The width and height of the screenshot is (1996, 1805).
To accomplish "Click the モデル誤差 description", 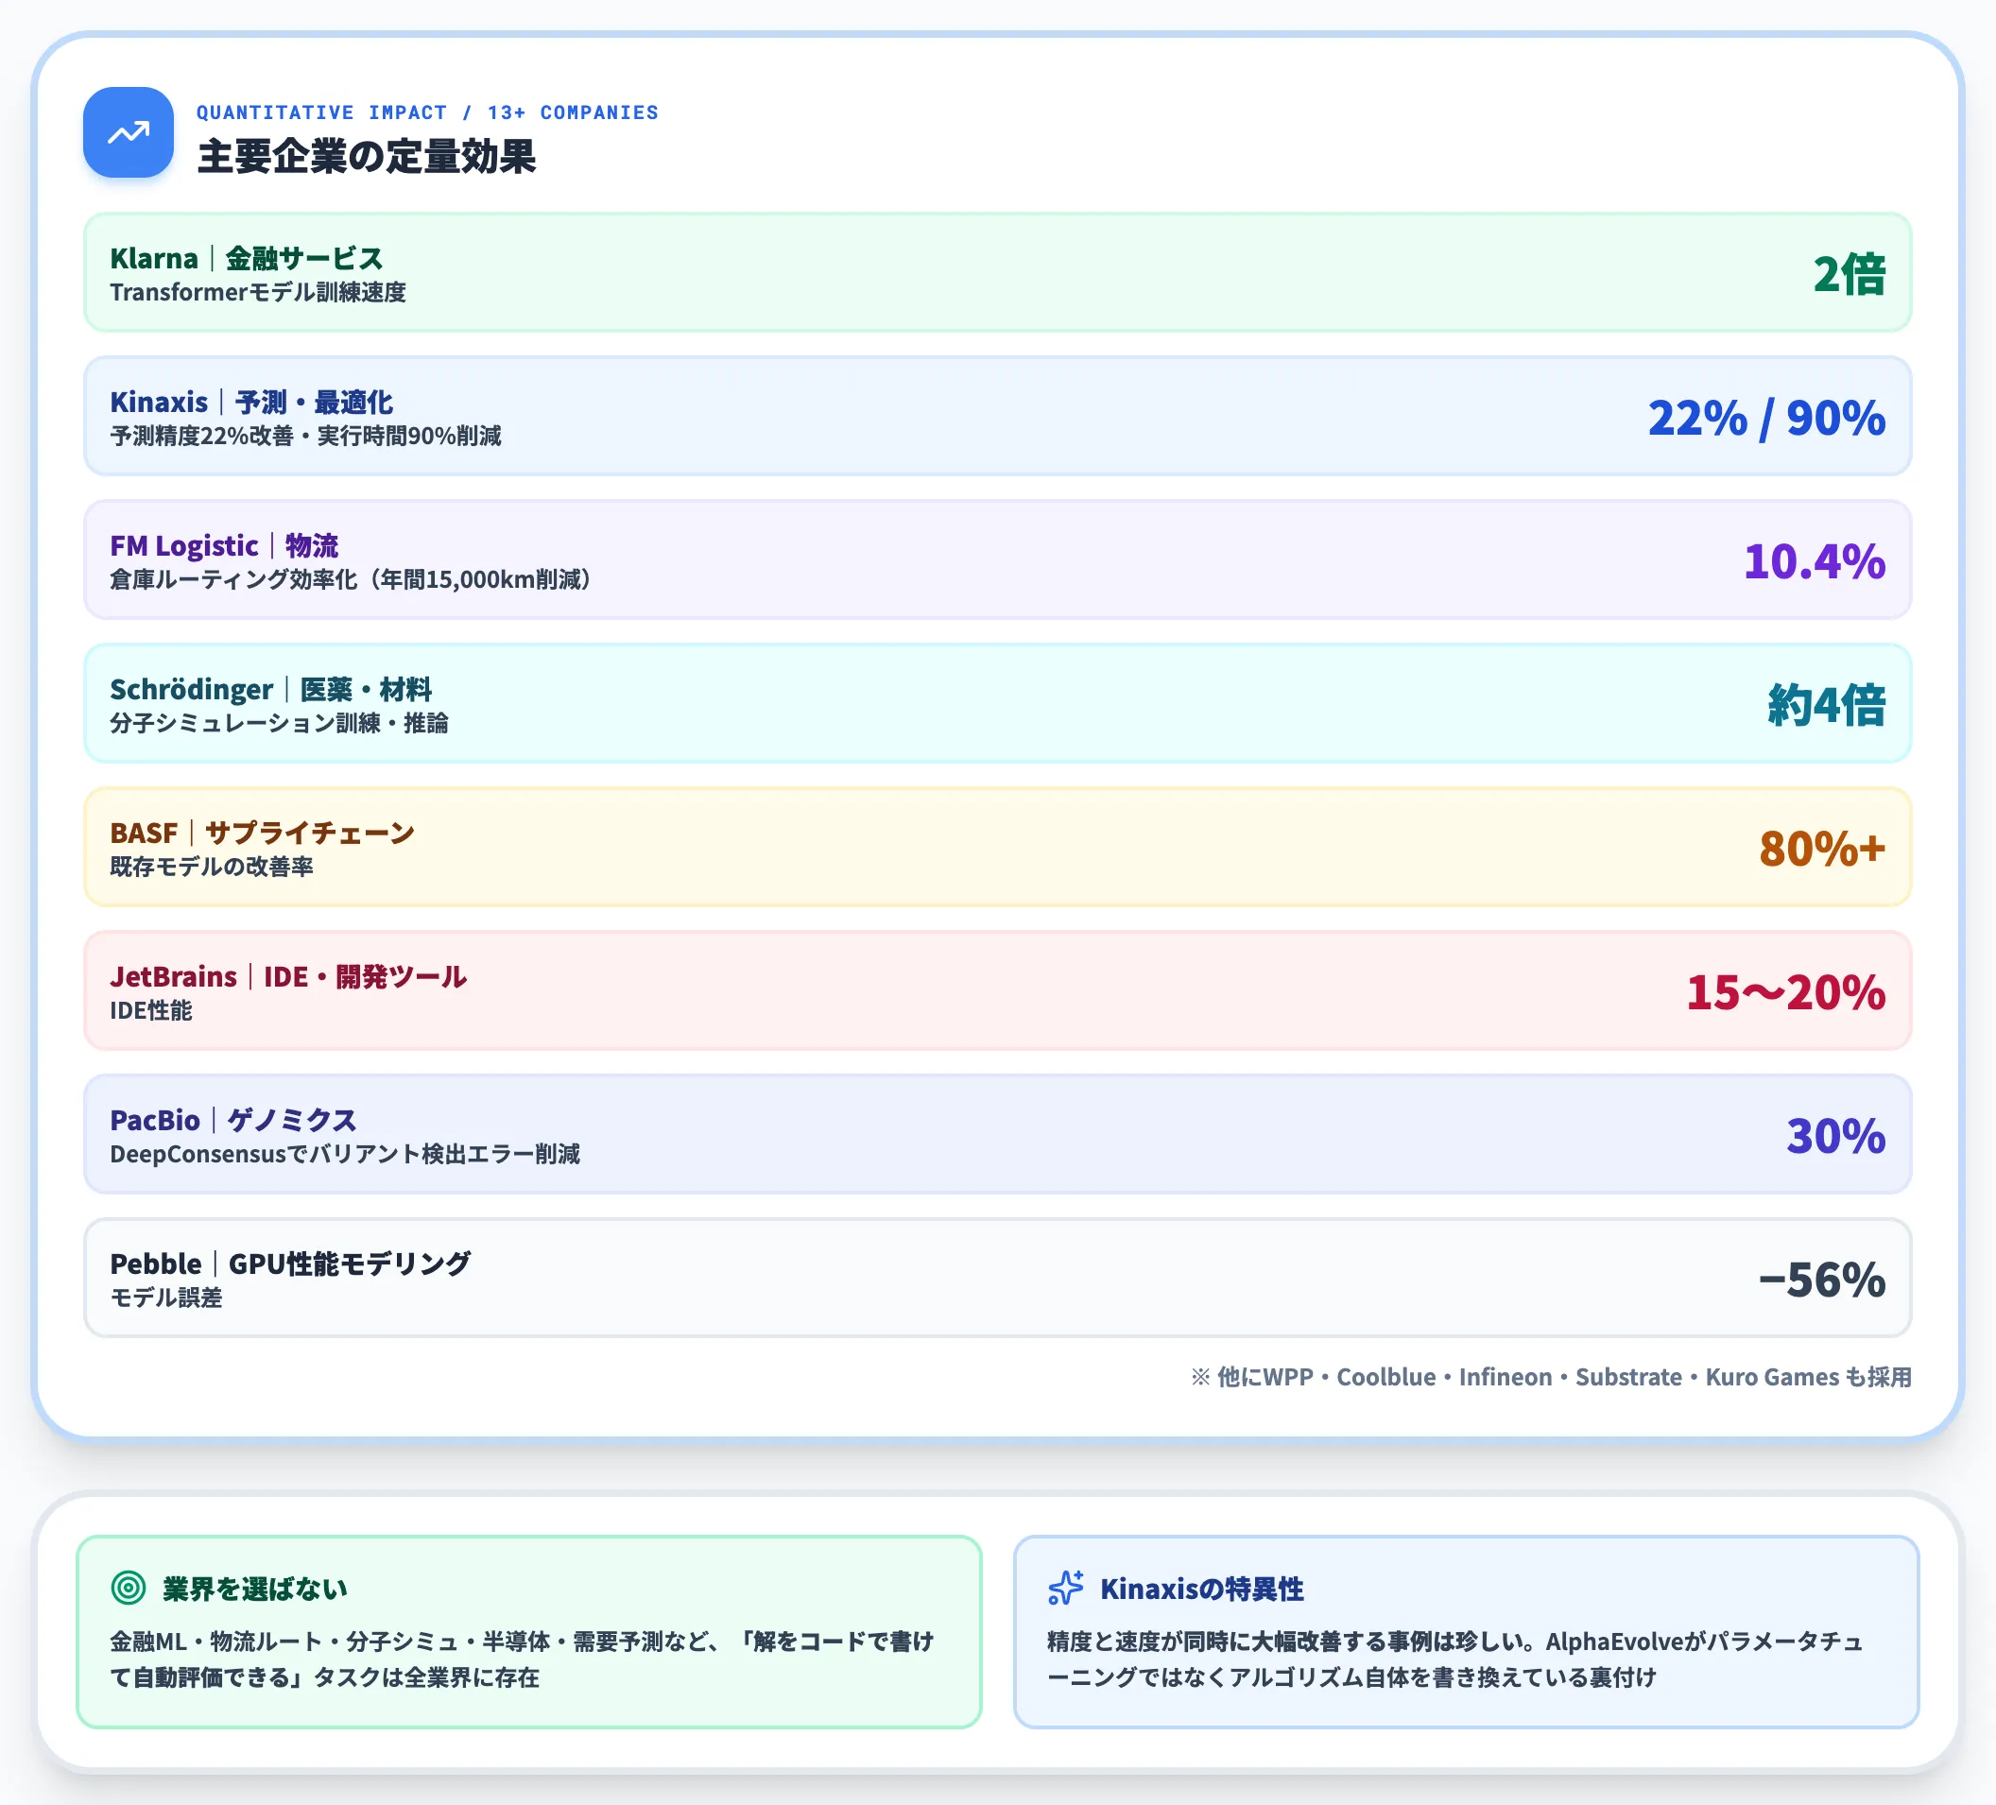I will point(165,1298).
